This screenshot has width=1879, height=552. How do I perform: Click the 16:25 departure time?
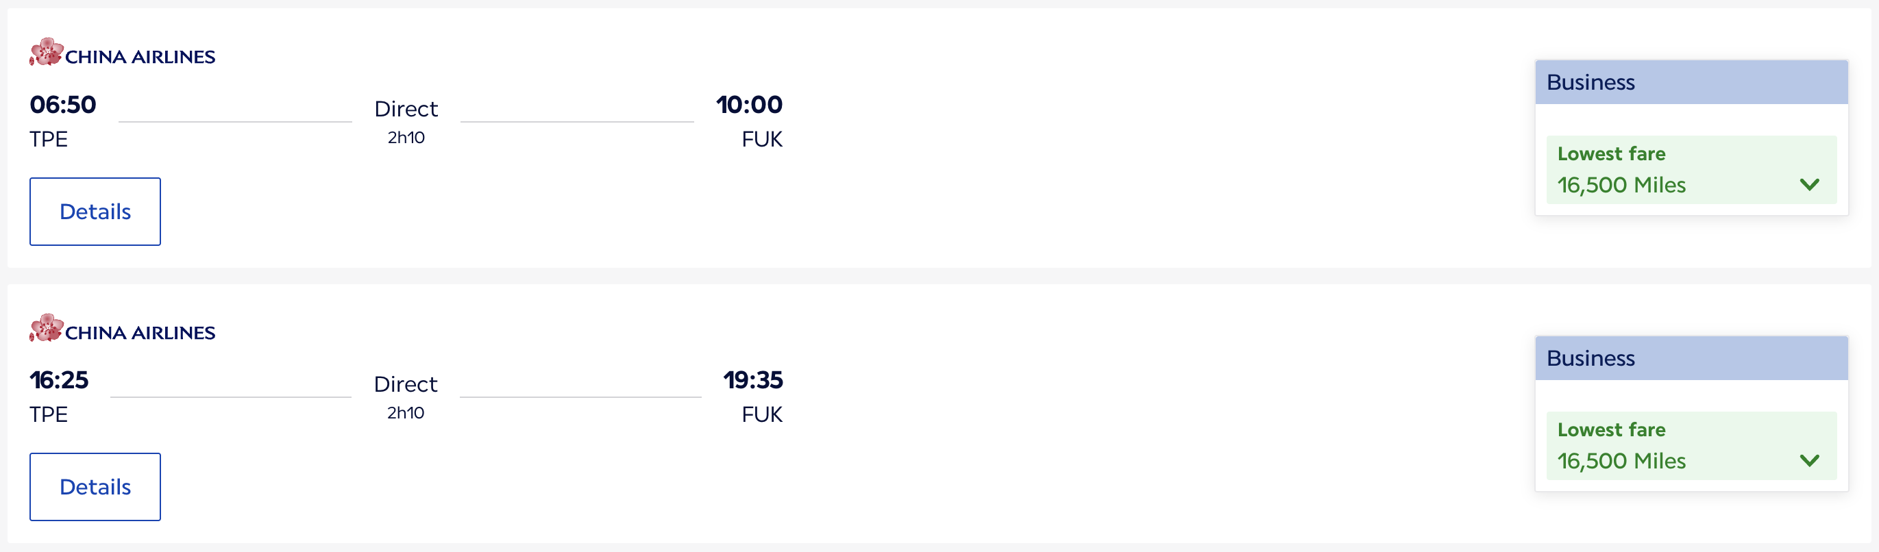(x=59, y=380)
